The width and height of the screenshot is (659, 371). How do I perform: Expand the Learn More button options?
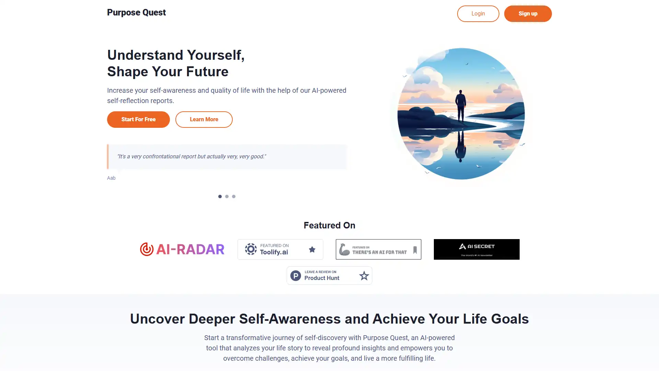[204, 119]
